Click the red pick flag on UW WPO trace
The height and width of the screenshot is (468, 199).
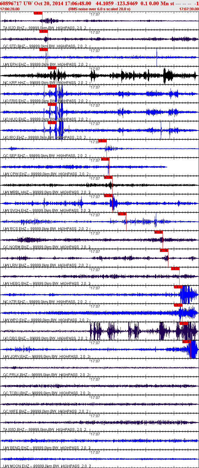(178, 305)
